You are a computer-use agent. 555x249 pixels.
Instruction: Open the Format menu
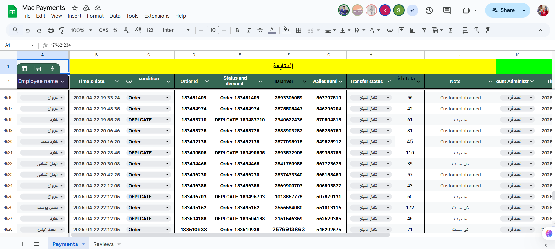click(95, 16)
